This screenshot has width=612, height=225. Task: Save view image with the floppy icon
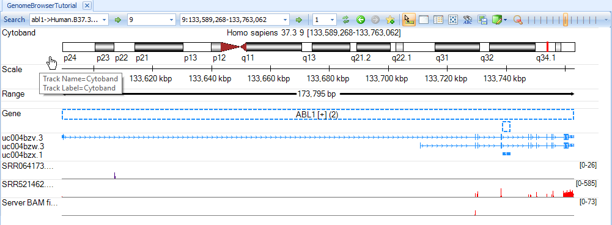(x=482, y=20)
